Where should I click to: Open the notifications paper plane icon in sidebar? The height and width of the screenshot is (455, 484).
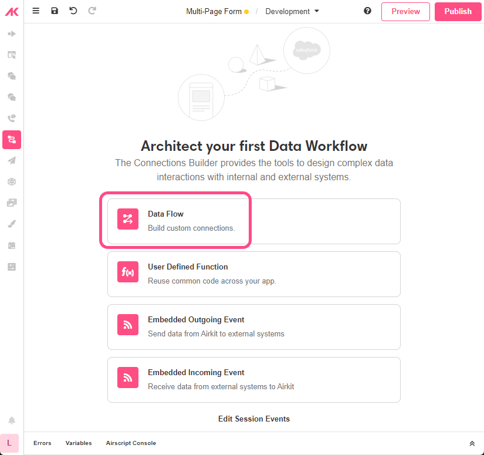[x=12, y=161]
